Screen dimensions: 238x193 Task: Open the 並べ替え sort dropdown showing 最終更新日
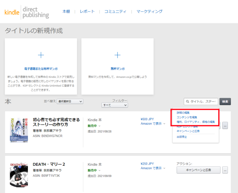point(70,101)
